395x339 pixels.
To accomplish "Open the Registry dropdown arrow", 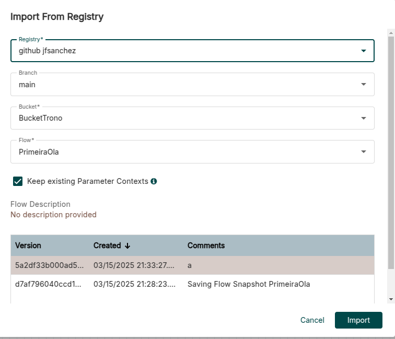I will (363, 51).
